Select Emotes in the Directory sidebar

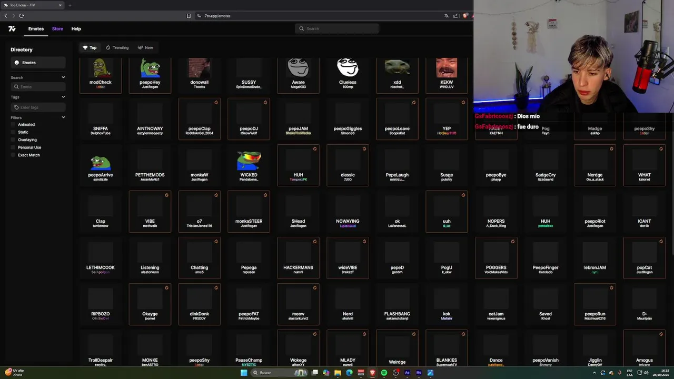[x=38, y=63]
